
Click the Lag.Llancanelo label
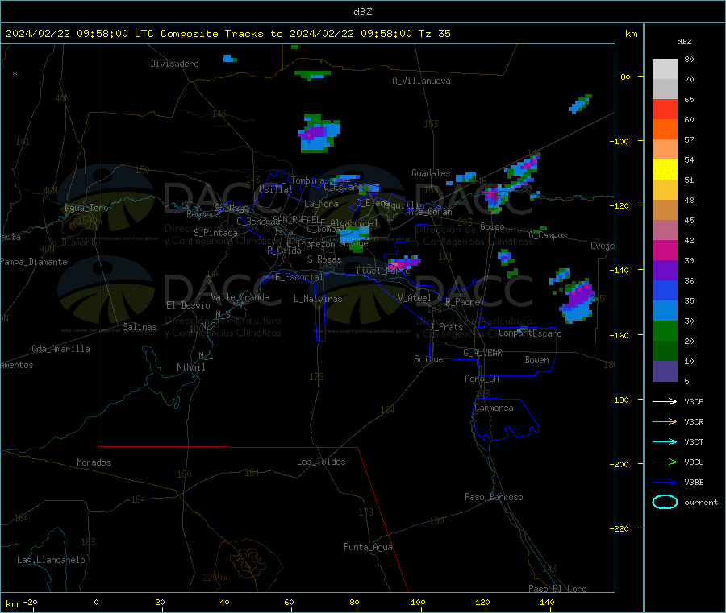(52, 560)
